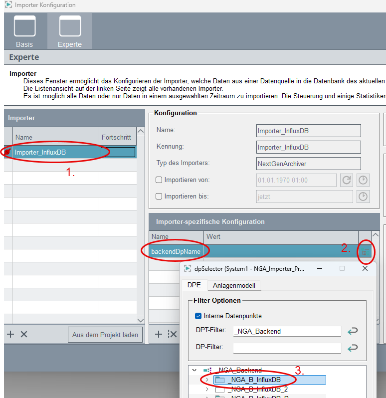Click the Importieren bis jetzt field
The width and height of the screenshot is (386, 398).
[304, 197]
